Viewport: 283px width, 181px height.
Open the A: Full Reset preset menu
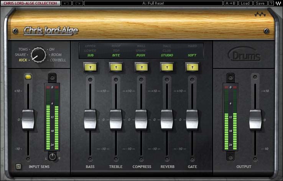pyautogui.click(x=153, y=3)
